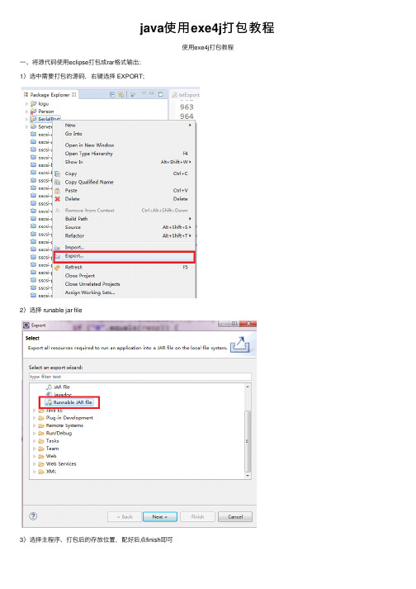Click the Package Explorer minimize view icon

pyautogui.click(x=152, y=93)
